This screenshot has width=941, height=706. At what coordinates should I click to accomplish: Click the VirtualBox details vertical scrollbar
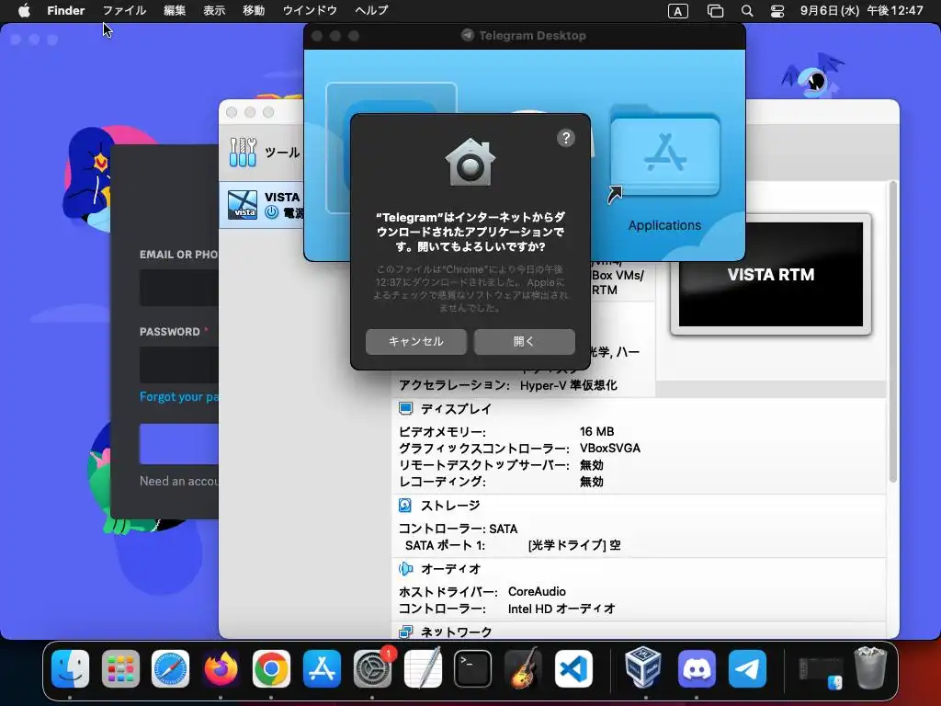pos(892,332)
